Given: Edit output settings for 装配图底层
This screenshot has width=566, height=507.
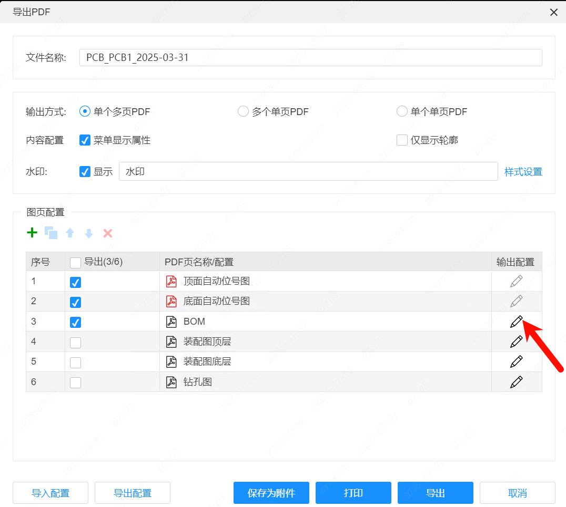Looking at the screenshot, I should tap(516, 361).
